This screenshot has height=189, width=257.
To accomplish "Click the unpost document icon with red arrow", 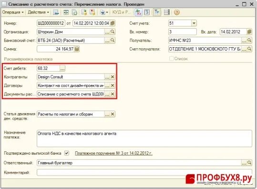I will coord(93,12).
